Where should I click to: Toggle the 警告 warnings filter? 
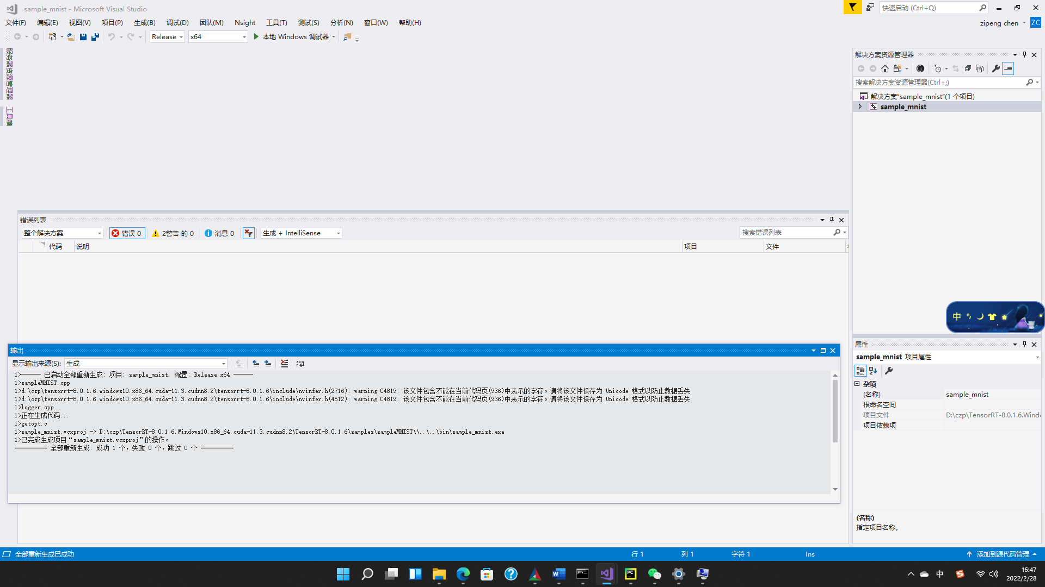173,233
